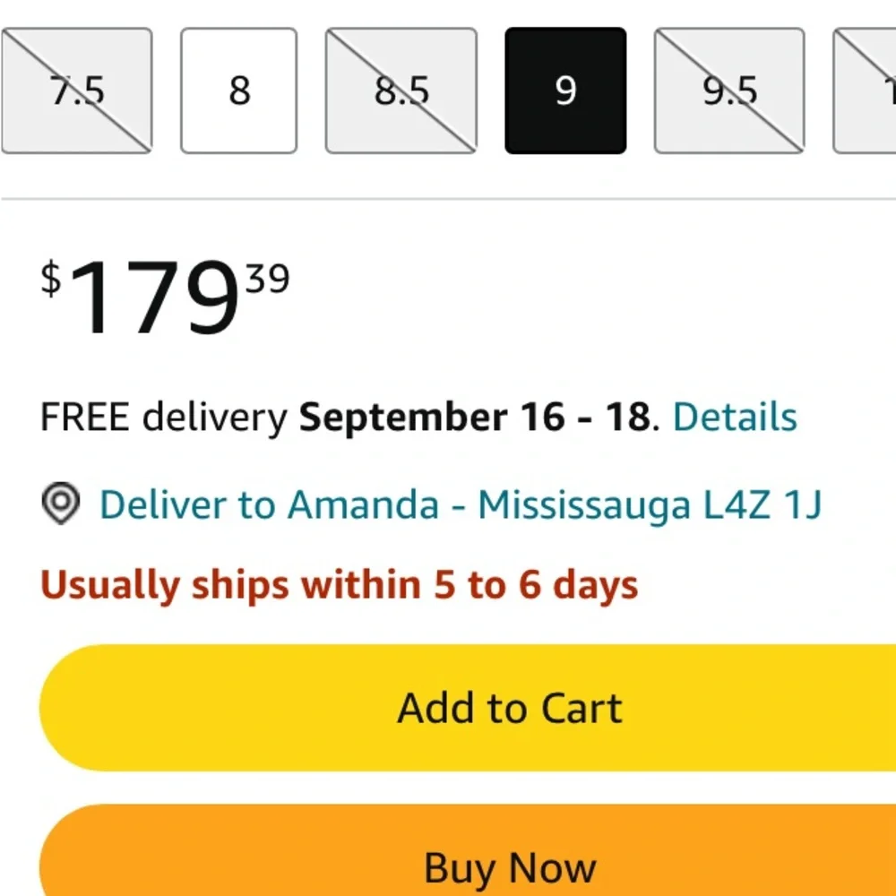
Task: Click the divider line below size options
Action: [448, 198]
